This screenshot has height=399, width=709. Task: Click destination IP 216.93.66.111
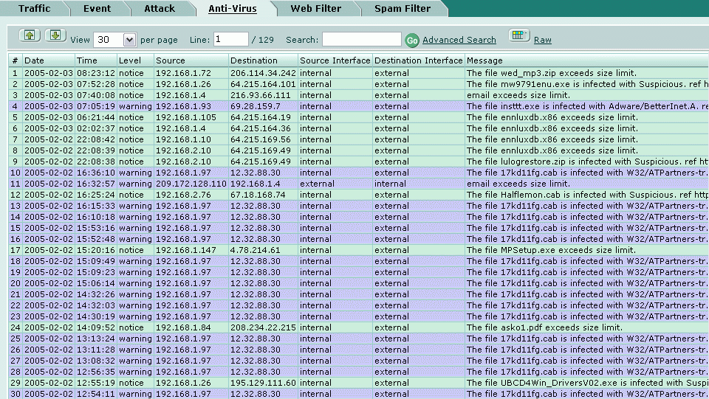[x=261, y=95]
